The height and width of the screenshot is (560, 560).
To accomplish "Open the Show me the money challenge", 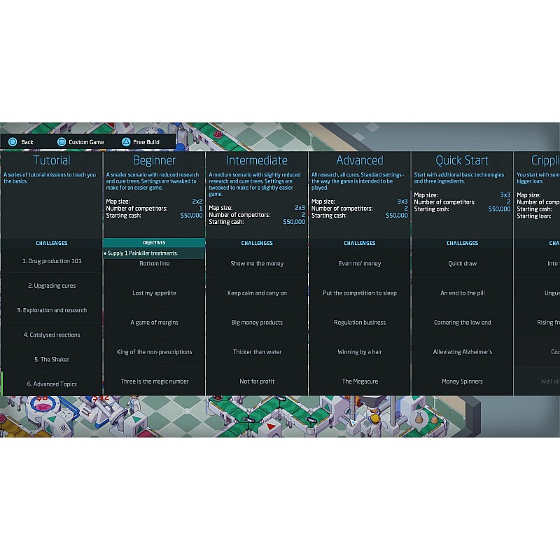I will 257,264.
